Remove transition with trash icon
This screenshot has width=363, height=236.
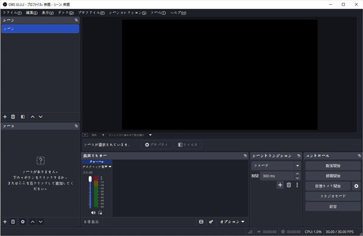[x=289, y=185]
